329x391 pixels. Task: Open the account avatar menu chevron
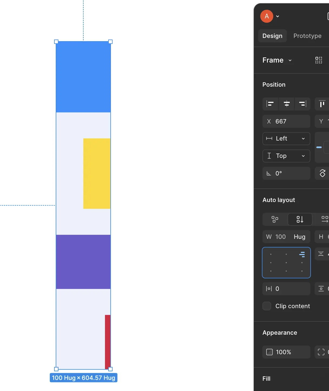click(278, 16)
